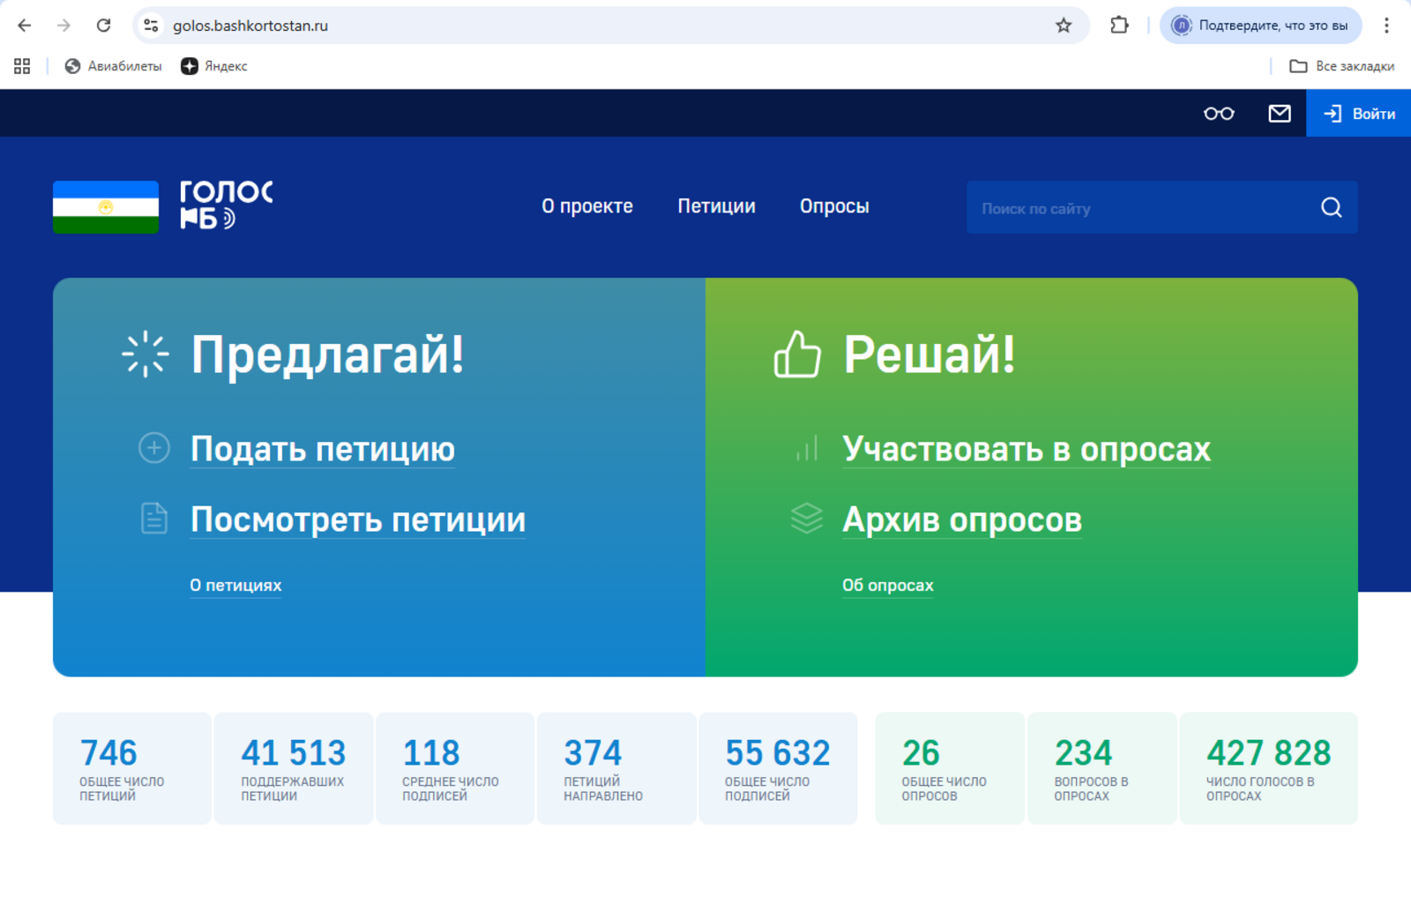Click the Голос РБ flag logo
This screenshot has height=904, width=1411.
coord(106,207)
